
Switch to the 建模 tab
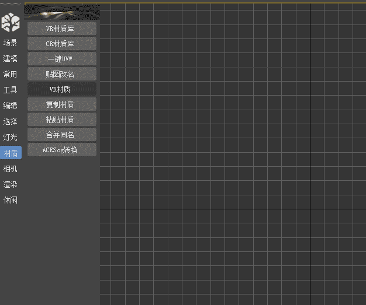11,58
